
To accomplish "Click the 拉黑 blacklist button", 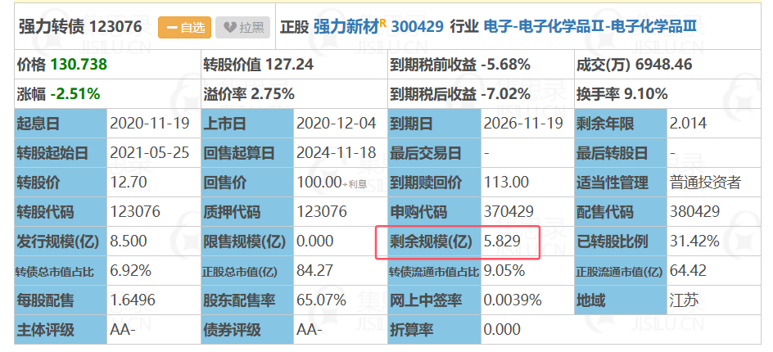I will (x=242, y=27).
